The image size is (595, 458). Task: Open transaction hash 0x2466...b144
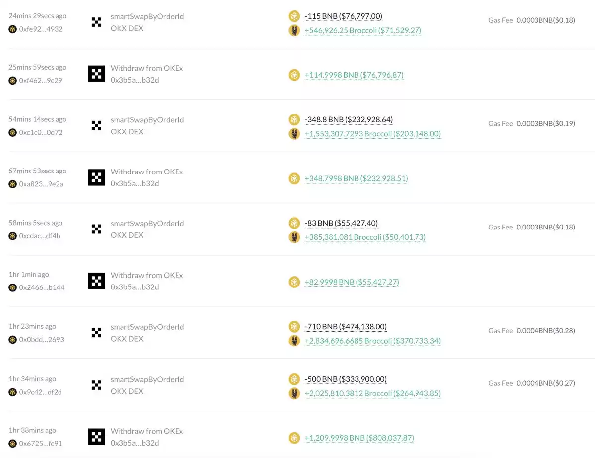coord(42,287)
